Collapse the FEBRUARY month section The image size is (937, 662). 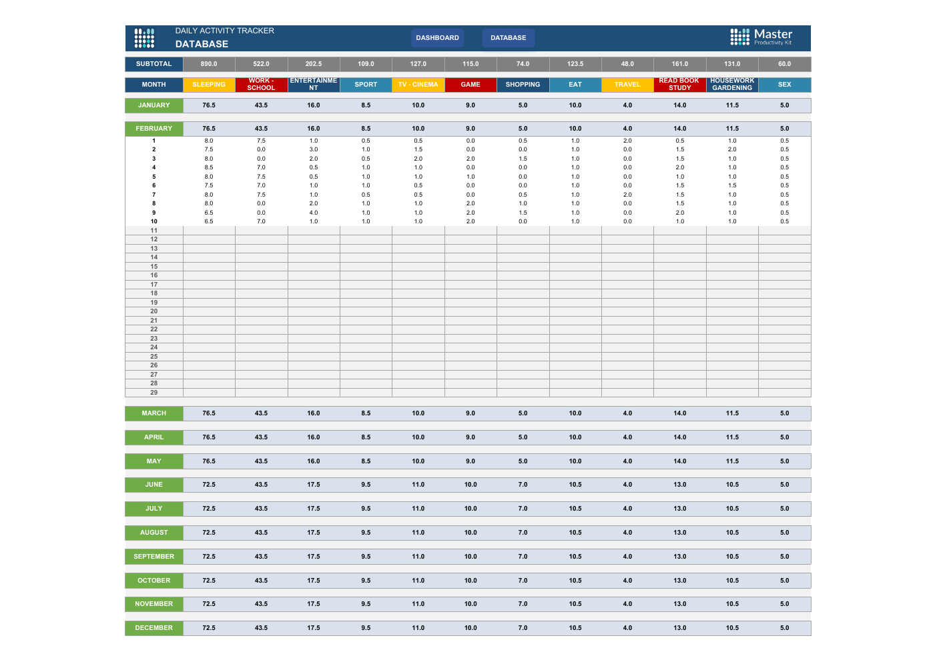(154, 129)
